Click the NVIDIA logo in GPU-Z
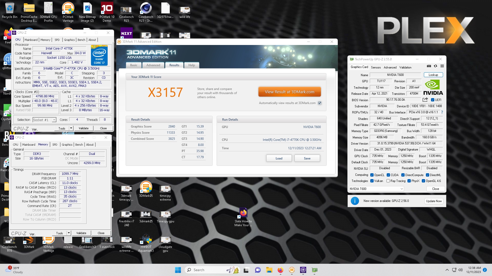 point(433,87)
